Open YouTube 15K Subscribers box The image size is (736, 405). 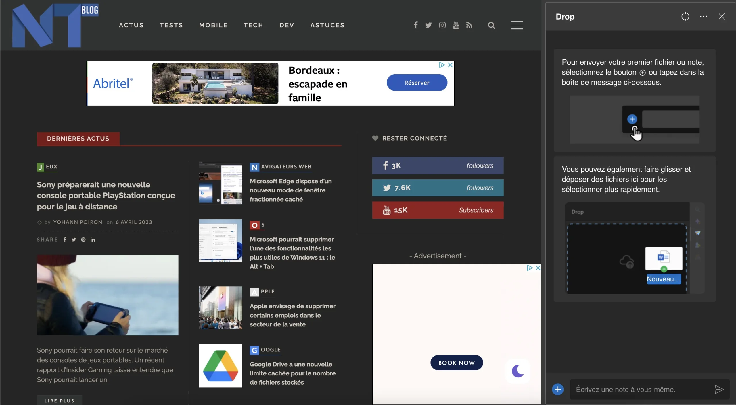[x=438, y=210]
